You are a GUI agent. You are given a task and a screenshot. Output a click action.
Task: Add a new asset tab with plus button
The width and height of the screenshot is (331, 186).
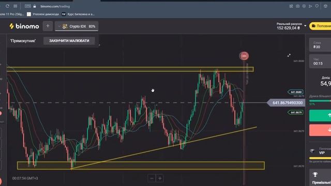[48, 26]
